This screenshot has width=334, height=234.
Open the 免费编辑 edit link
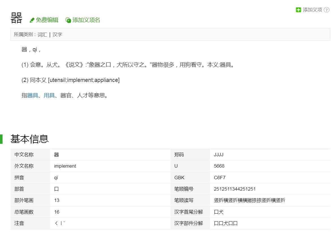tap(47, 20)
